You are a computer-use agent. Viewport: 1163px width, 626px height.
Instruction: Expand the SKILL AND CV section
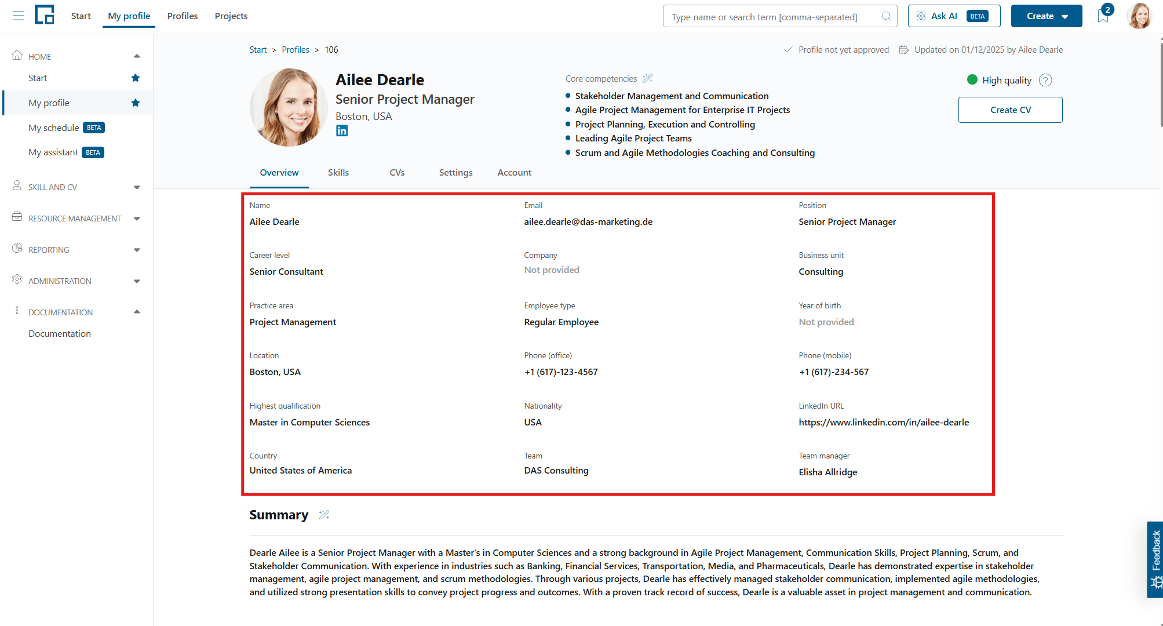pos(137,187)
